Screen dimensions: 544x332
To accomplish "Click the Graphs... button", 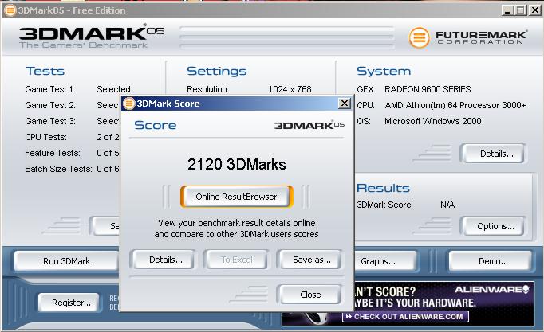I will [385, 261].
